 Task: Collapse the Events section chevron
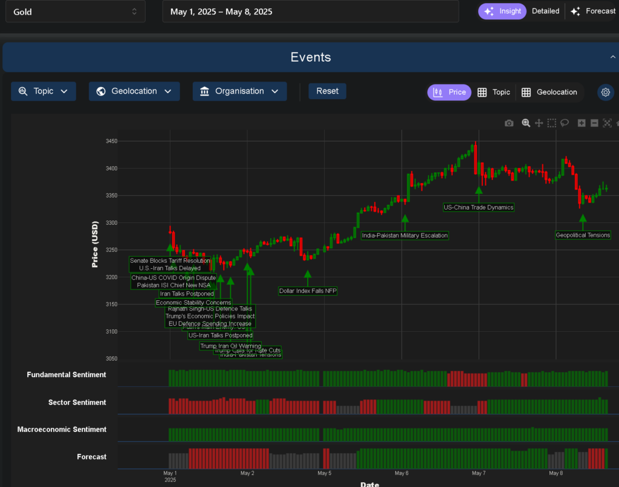pyautogui.click(x=613, y=57)
